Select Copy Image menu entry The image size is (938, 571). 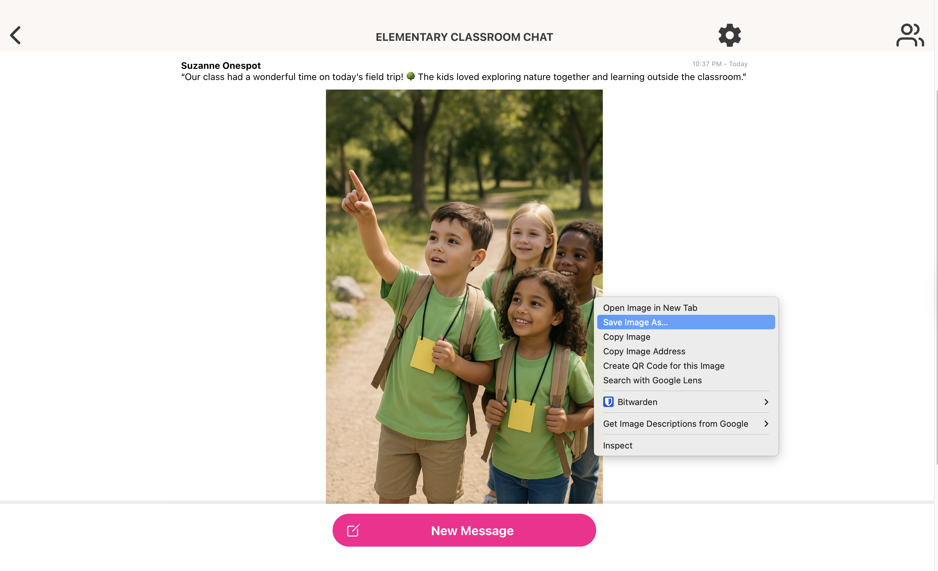(x=627, y=337)
